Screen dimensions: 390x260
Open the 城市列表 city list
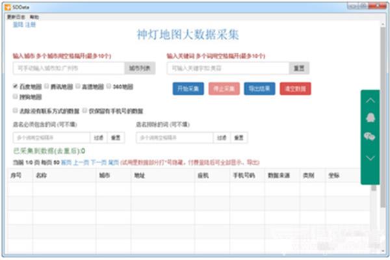click(140, 68)
